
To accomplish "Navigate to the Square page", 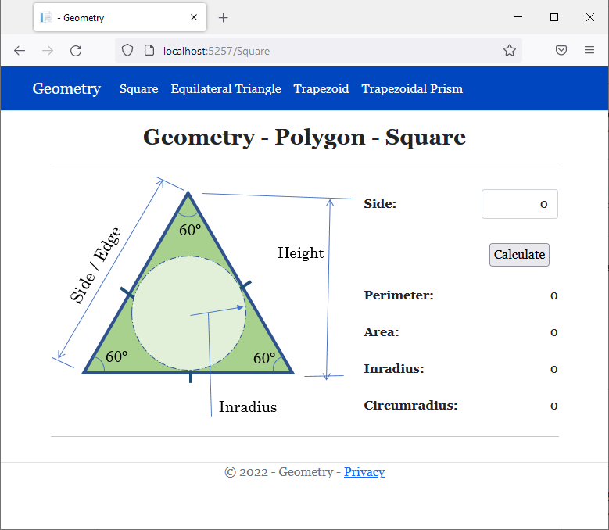I will pos(138,89).
